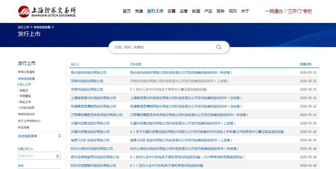Open 关于上市审核中心 in the sidebar
This screenshot has width=336, height=169.
[x=29, y=121]
